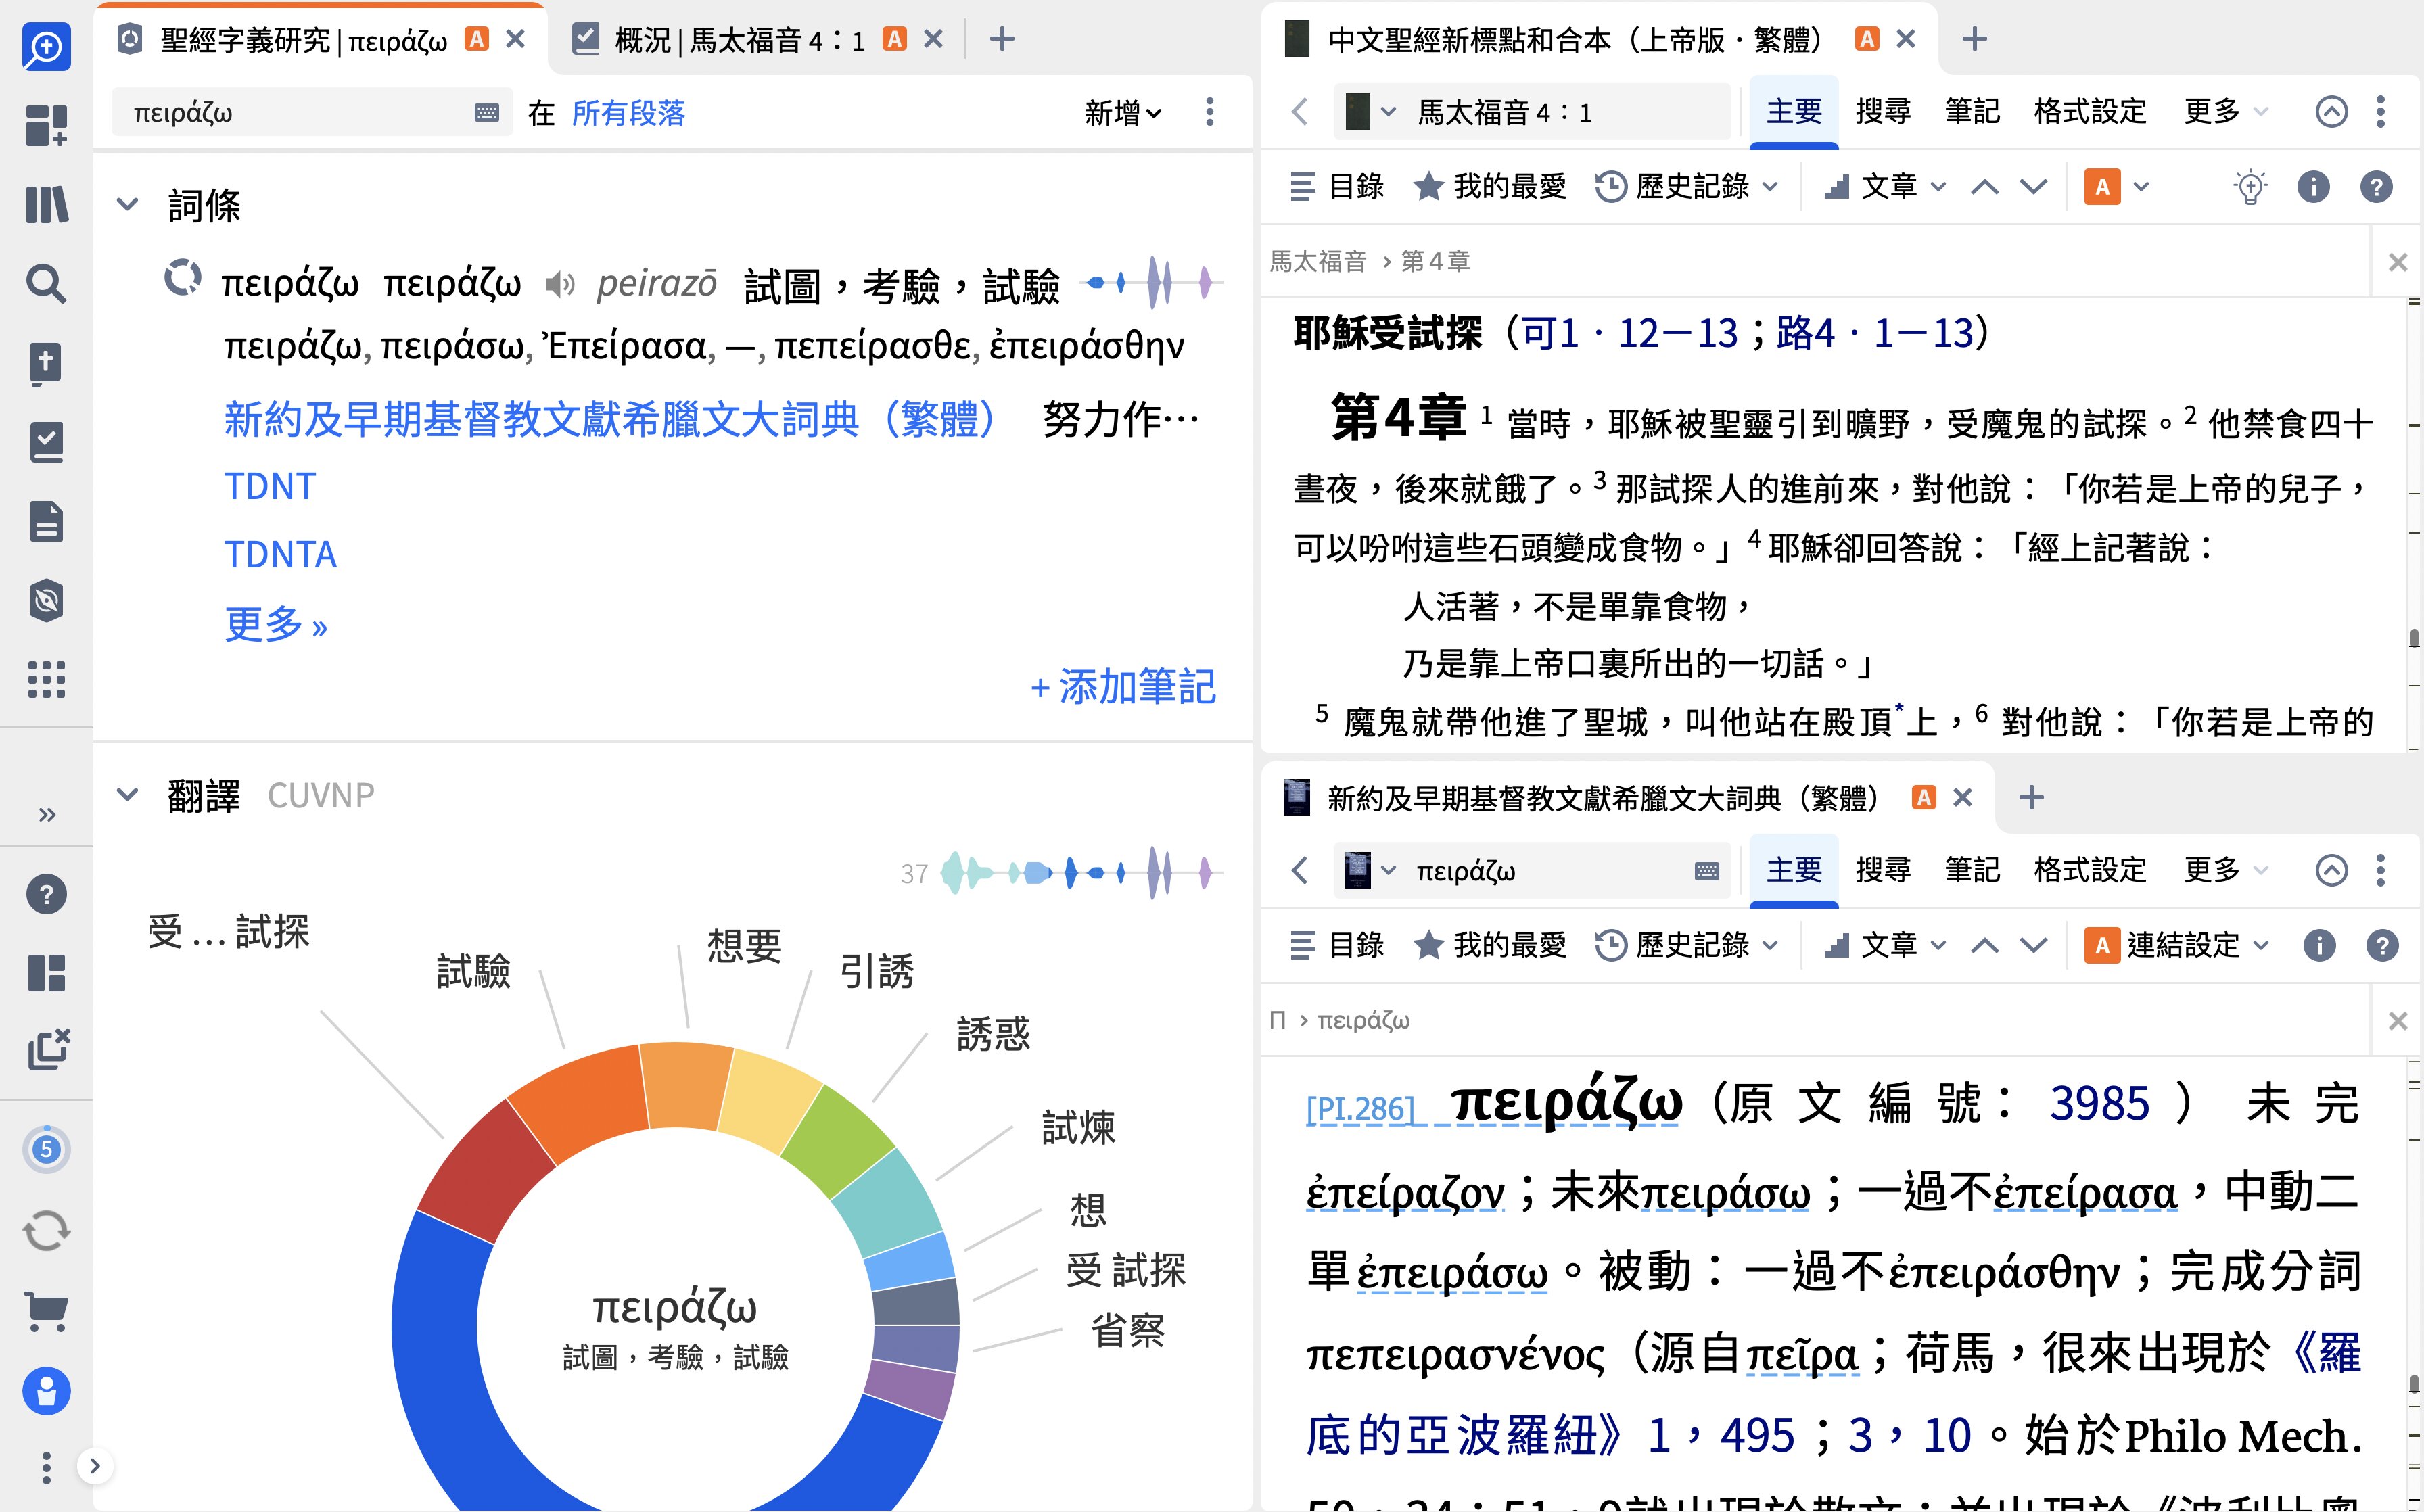Click 可1．12－13 cross reference
The image size is (2424, 1512).
(x=1630, y=333)
